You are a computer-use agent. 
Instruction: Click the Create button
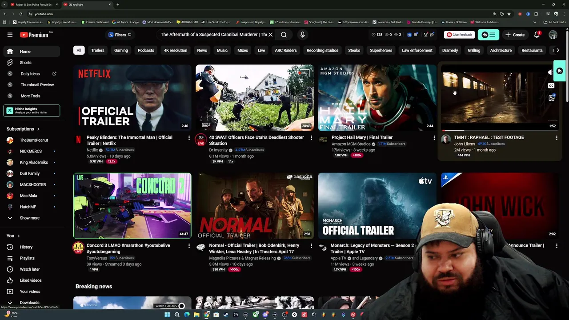[x=515, y=35]
